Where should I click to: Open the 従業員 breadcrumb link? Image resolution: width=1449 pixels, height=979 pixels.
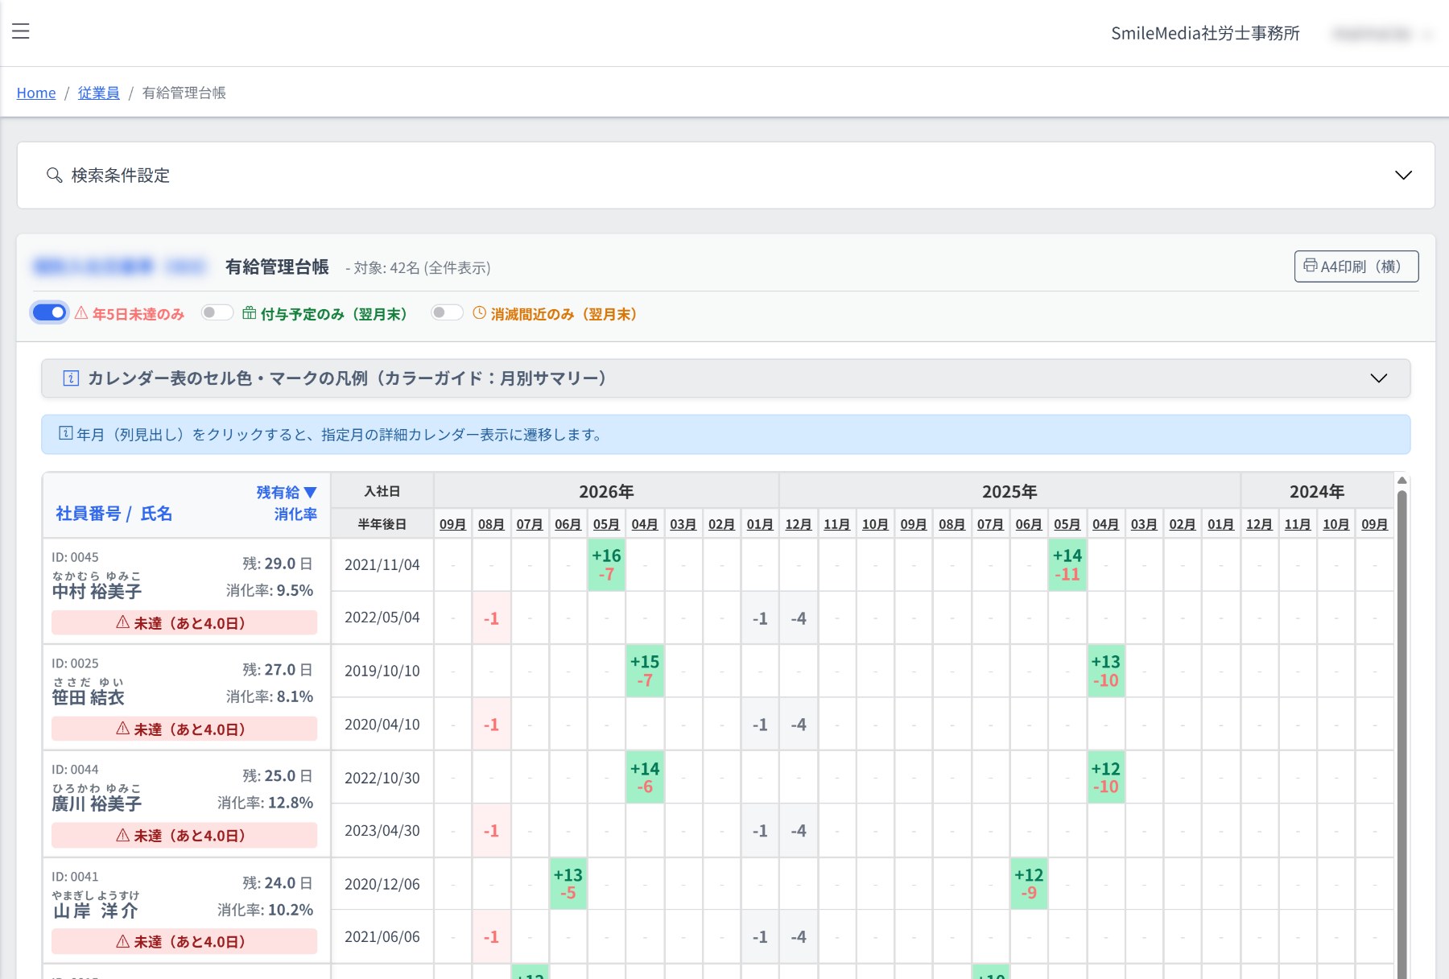98,93
